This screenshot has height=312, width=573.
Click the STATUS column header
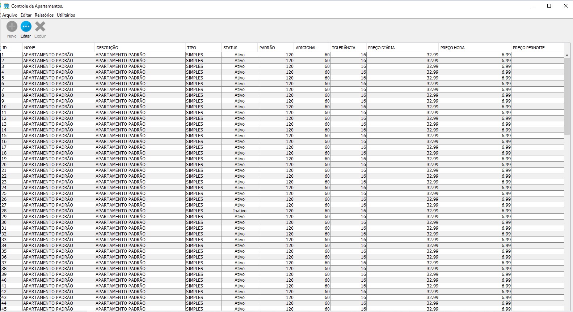click(239, 48)
